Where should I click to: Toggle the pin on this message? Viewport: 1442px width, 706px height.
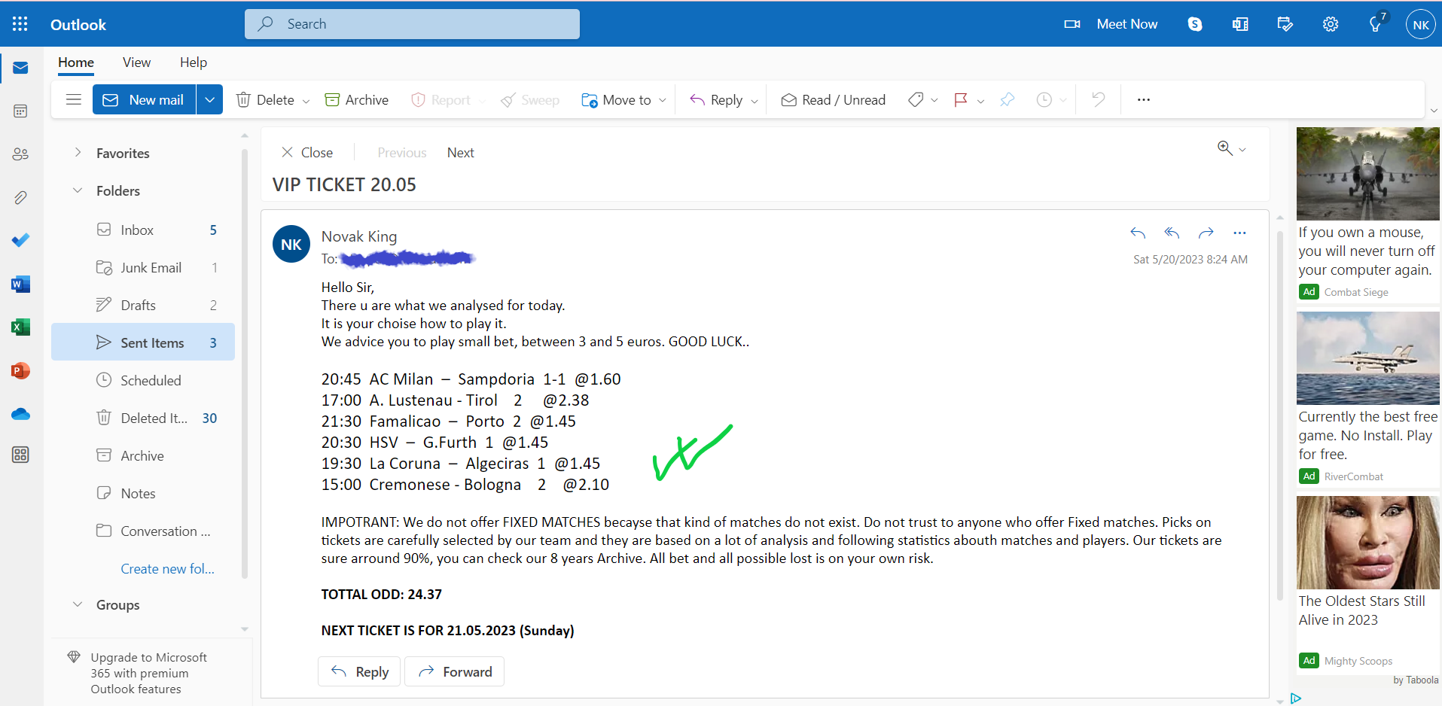coord(1007,99)
